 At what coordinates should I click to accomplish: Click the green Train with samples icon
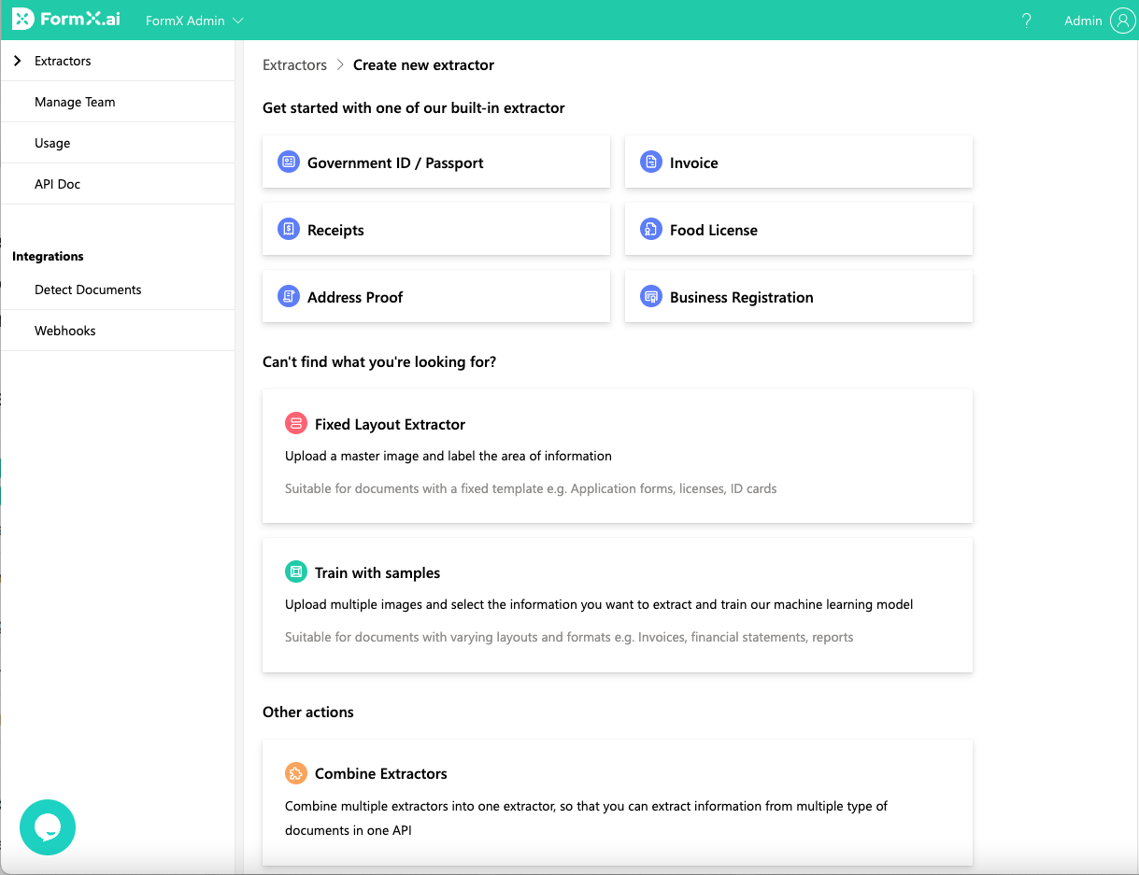point(296,572)
